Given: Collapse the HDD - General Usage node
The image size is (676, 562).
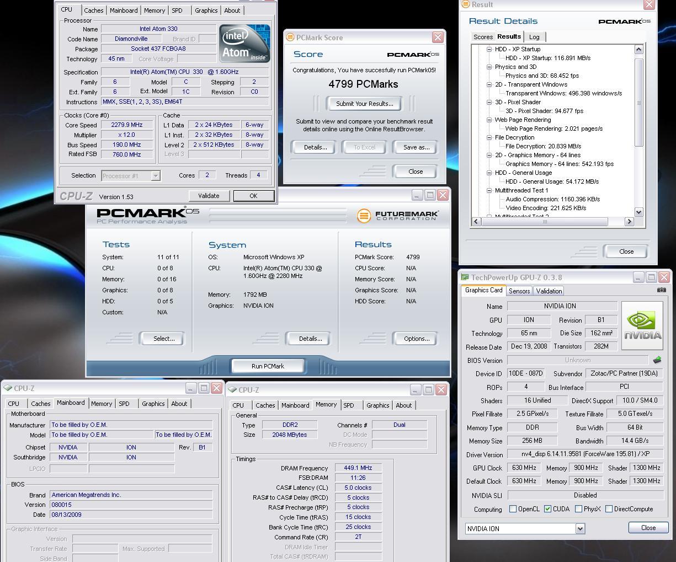Looking at the screenshot, I should [x=489, y=173].
